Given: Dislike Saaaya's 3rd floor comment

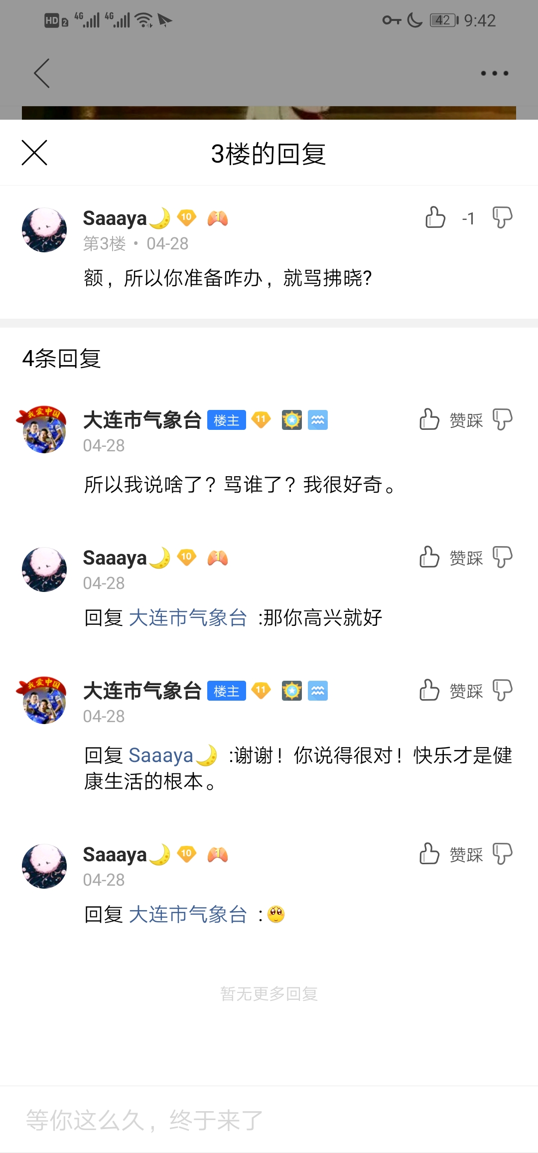Looking at the screenshot, I should [502, 217].
